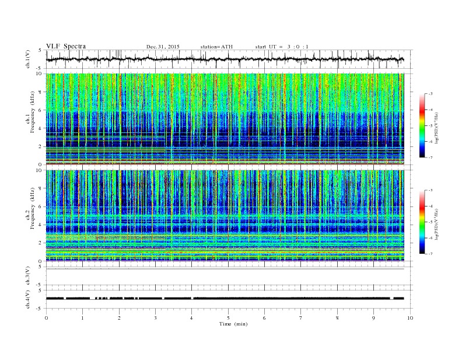Click the ch.1 voltage waveform trace

pos(225,59)
